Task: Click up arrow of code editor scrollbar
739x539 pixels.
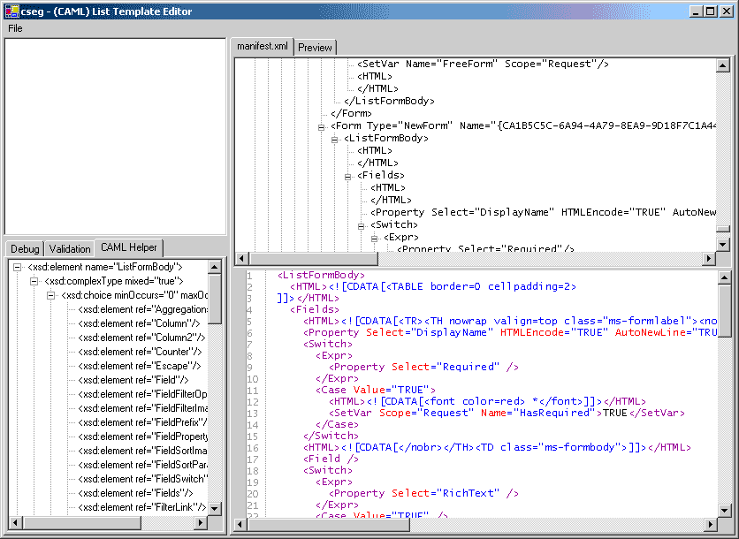Action: (x=724, y=277)
